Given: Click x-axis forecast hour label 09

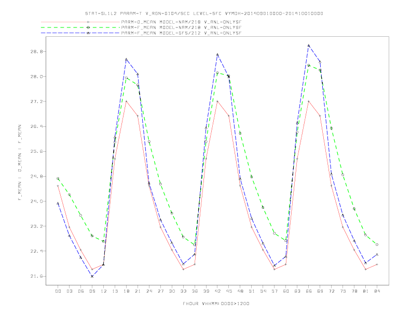Looking at the screenshot, I should pyautogui.click(x=92, y=291).
